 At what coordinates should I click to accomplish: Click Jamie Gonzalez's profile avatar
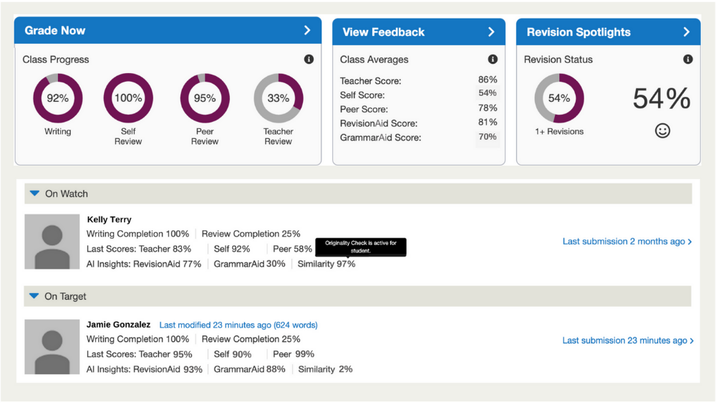tap(52, 347)
